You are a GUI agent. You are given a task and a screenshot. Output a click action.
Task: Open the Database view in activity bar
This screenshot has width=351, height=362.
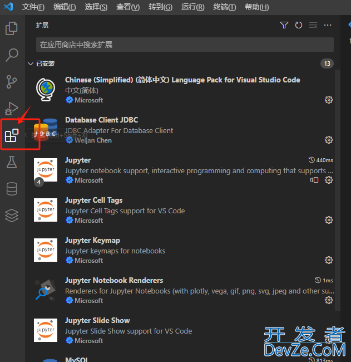coord(12,189)
